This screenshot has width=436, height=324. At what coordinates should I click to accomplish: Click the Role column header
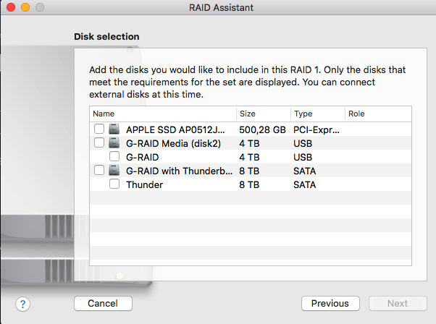(x=378, y=114)
